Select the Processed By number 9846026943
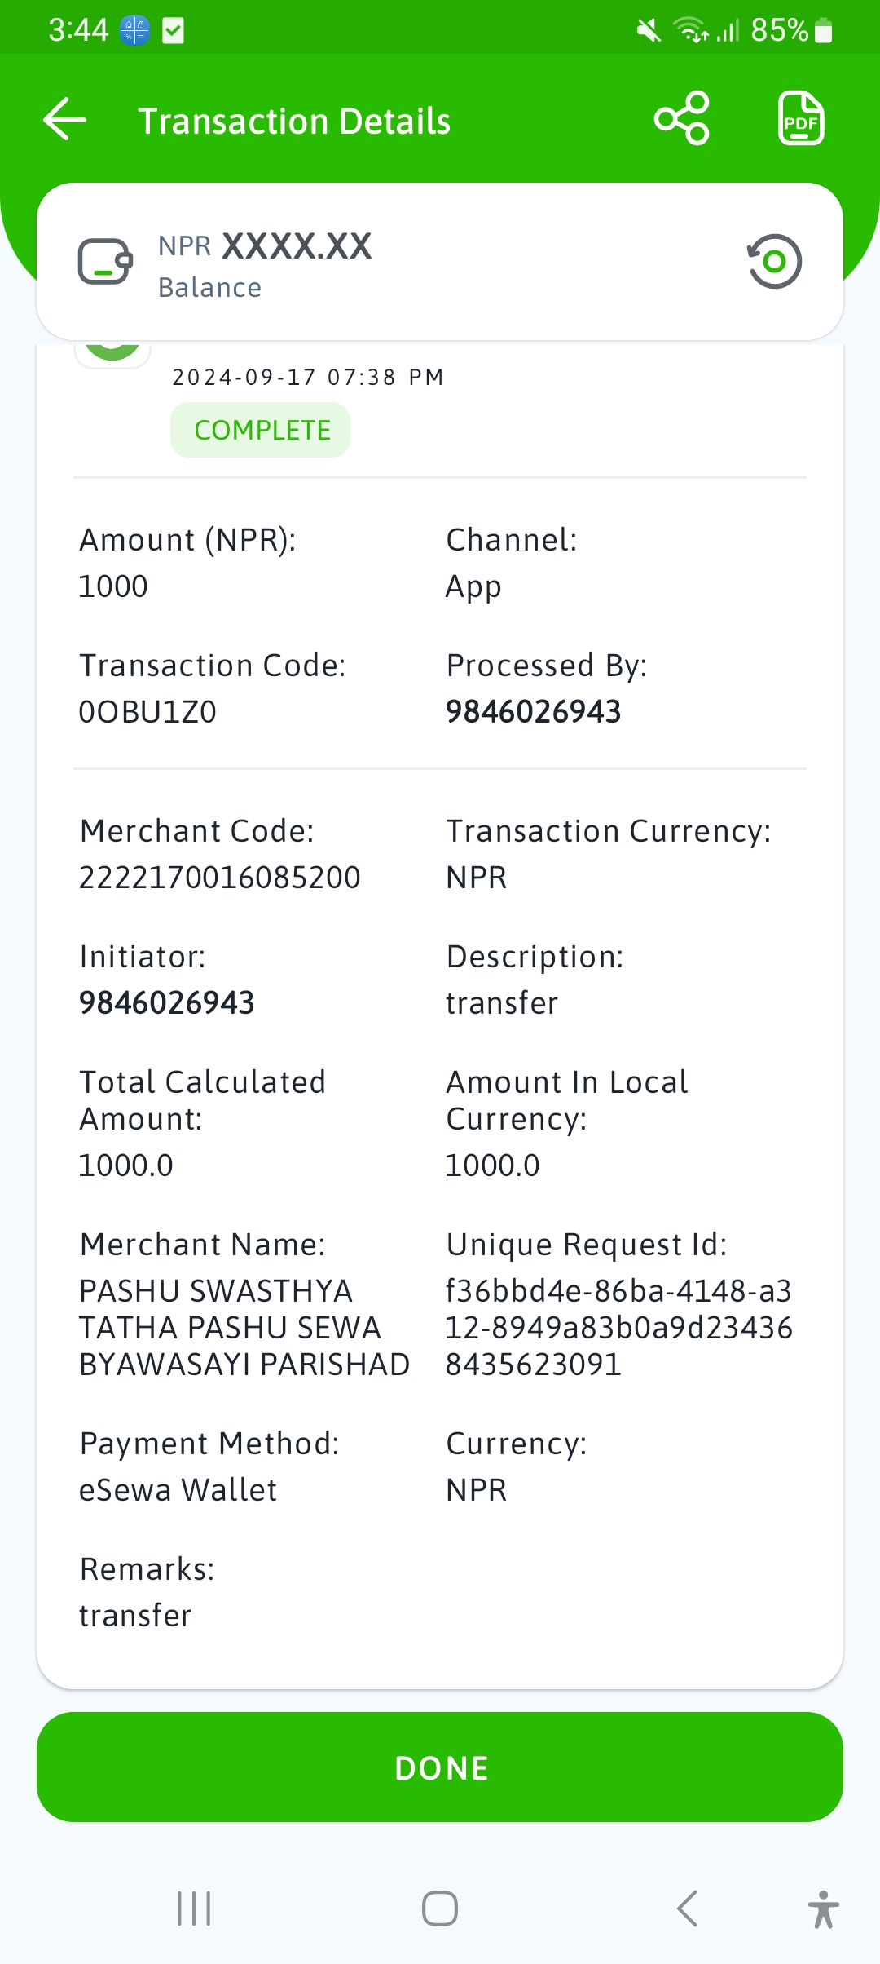The width and height of the screenshot is (880, 1964). pos(534,712)
